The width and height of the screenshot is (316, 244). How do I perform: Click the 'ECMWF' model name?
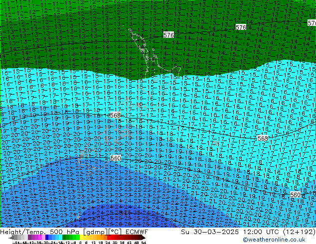[x=137, y=232]
